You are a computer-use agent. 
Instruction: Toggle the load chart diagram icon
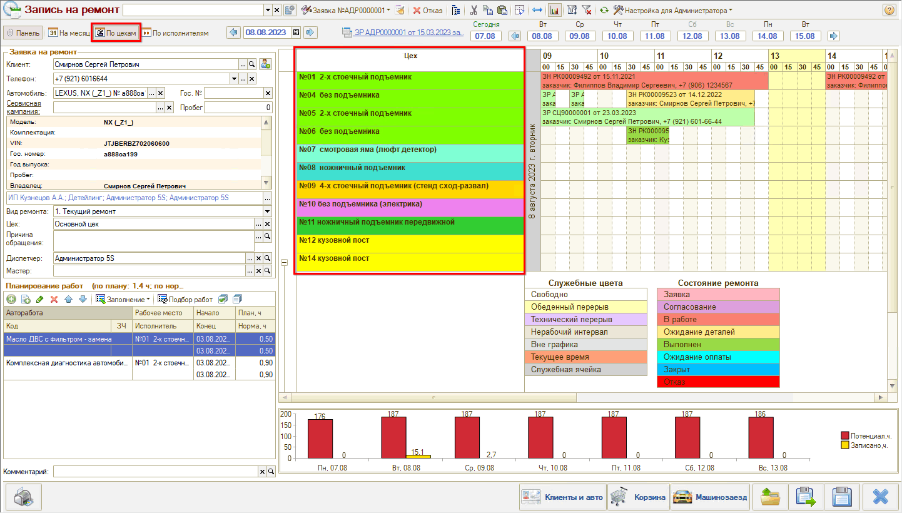click(554, 10)
